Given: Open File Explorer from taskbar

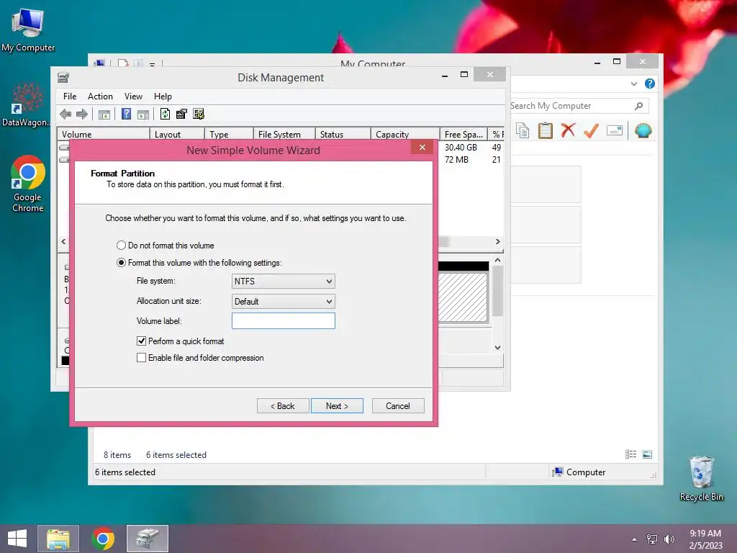Looking at the screenshot, I should click(x=58, y=539).
